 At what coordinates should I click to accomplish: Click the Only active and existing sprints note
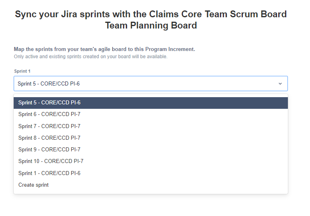click(90, 57)
